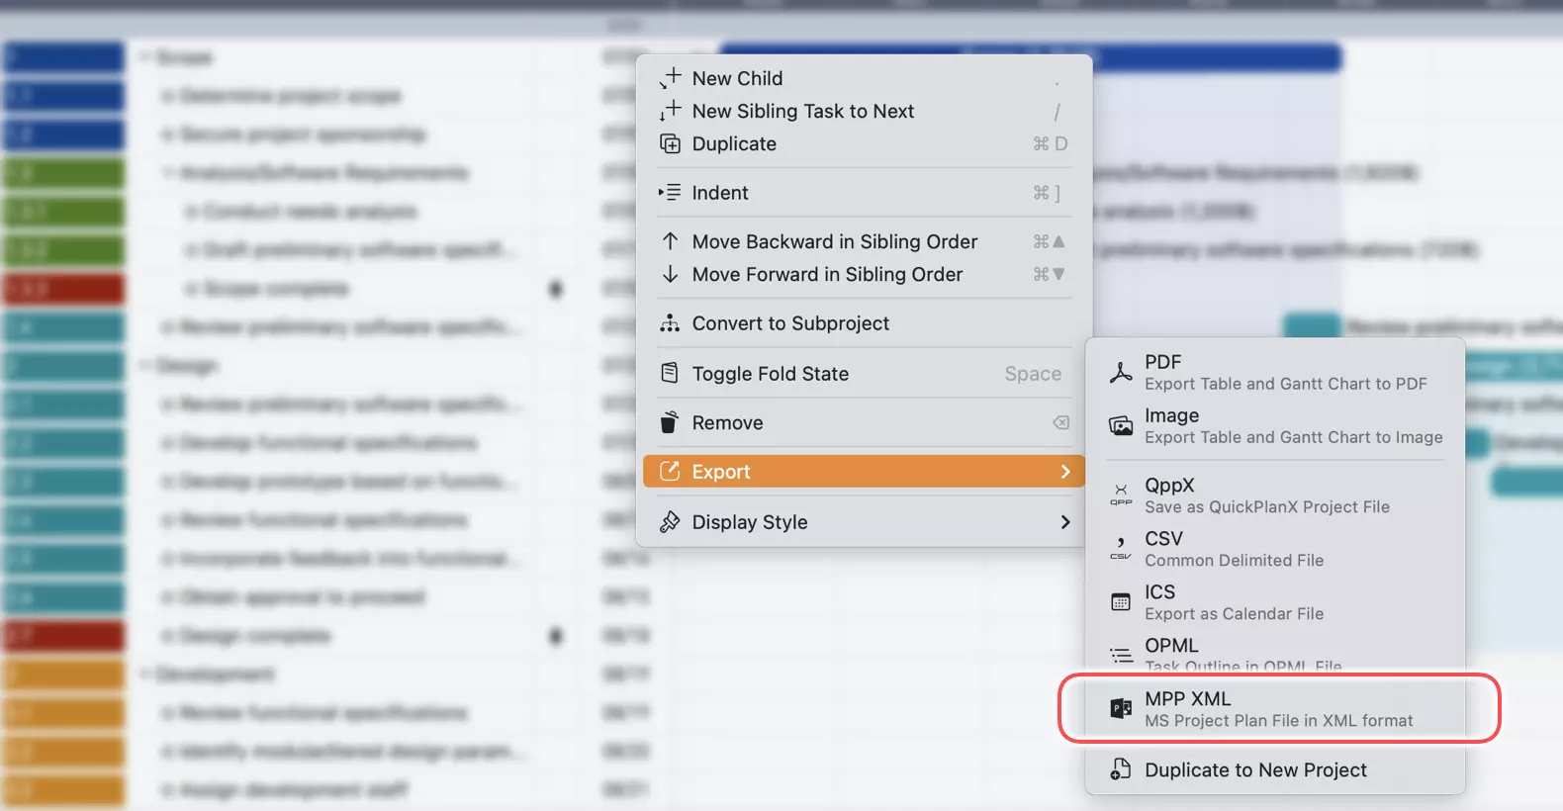Open the Export submenu chevron
This screenshot has width=1563, height=811.
point(1065,472)
